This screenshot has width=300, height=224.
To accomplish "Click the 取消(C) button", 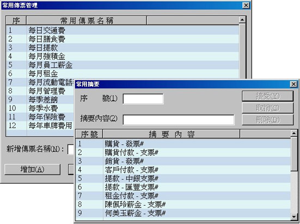I will 267,108.
